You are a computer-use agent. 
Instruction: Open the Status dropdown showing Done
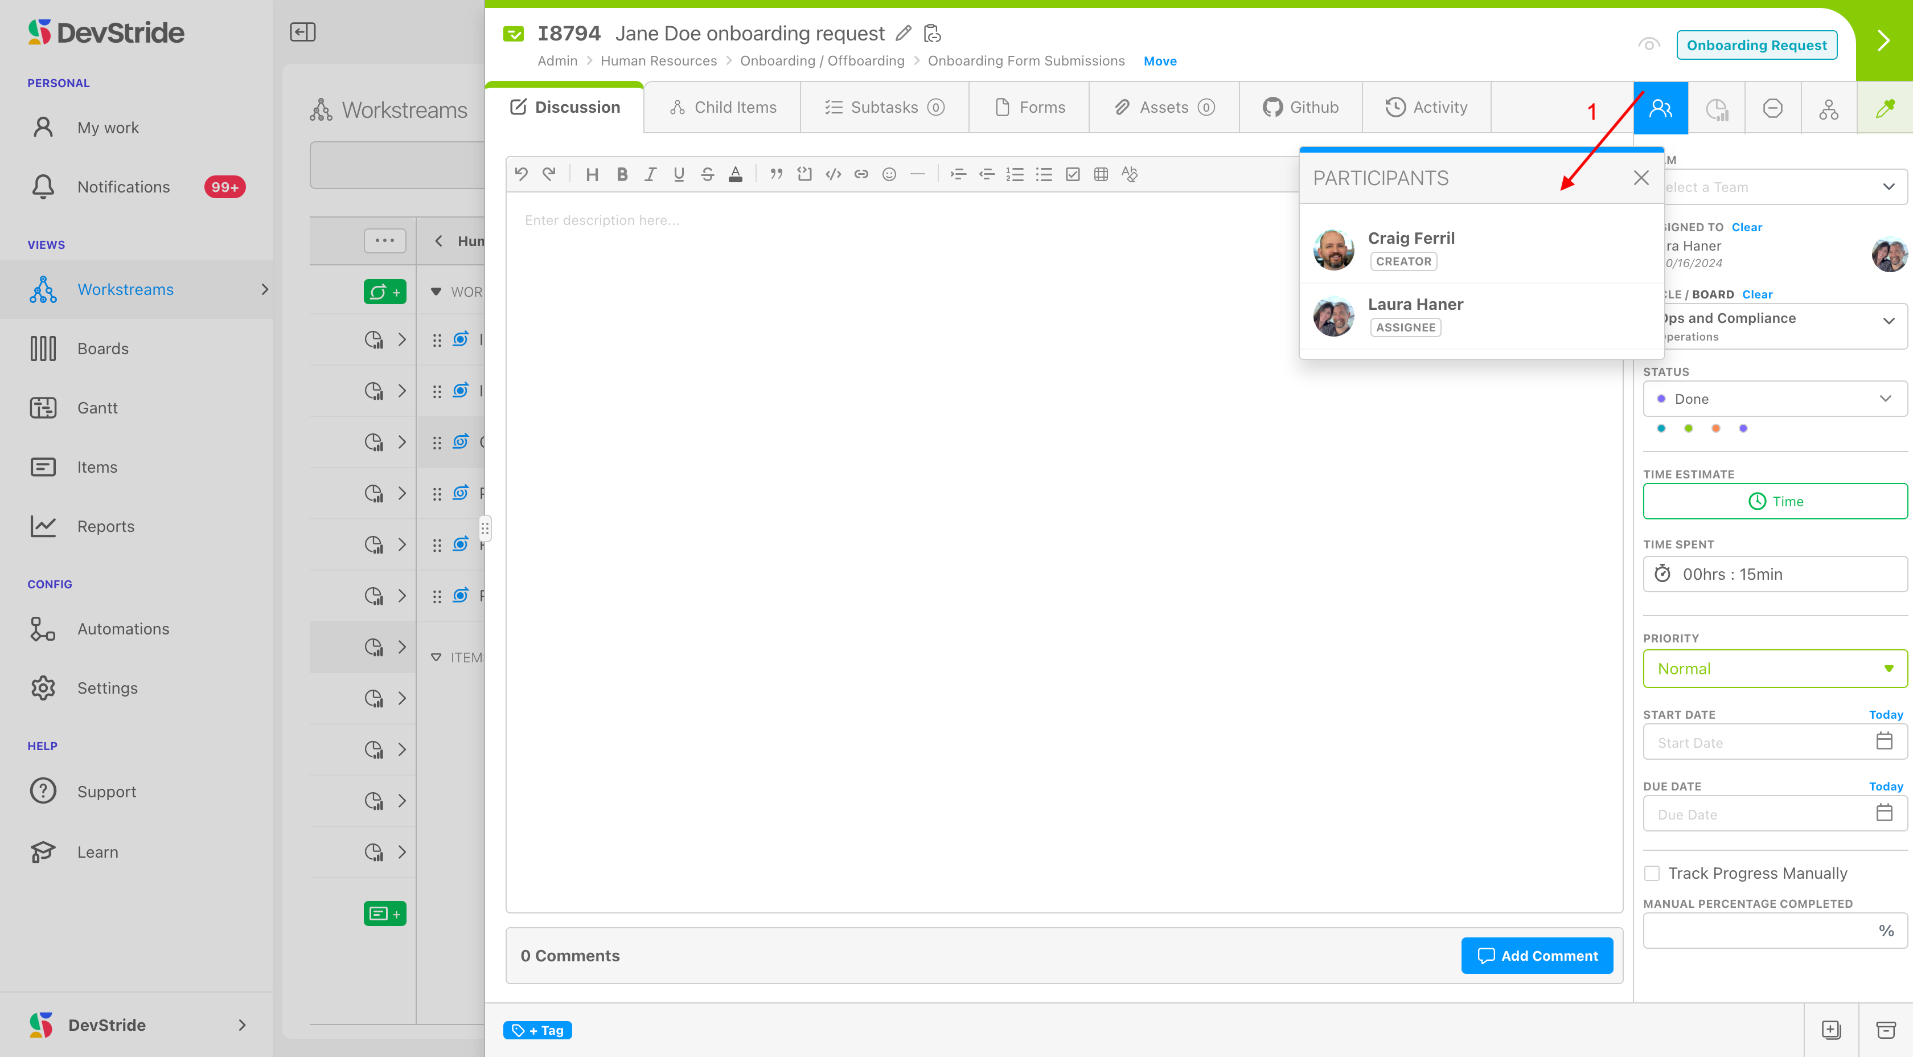(1774, 399)
